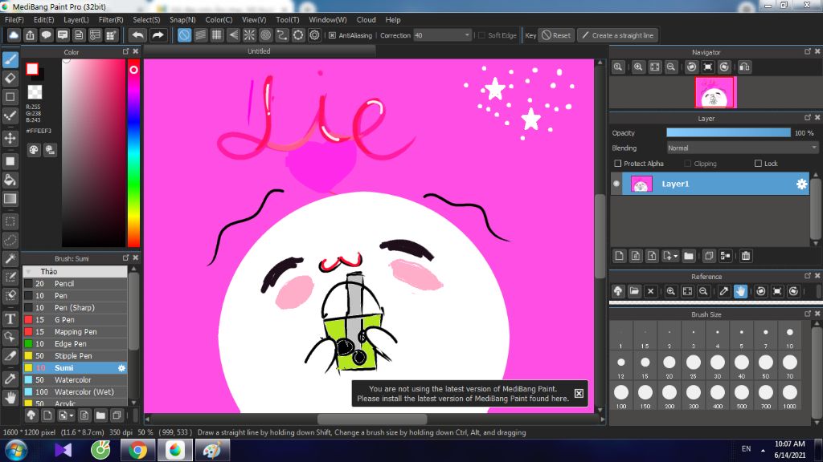The width and height of the screenshot is (823, 462).
Task: Open the Correction value dropdown
Action: 442,35
